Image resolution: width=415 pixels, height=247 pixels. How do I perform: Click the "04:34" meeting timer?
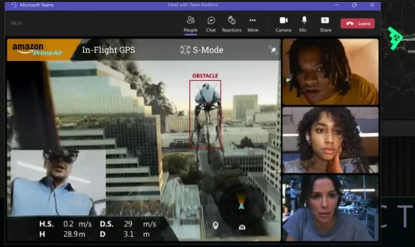[16, 23]
